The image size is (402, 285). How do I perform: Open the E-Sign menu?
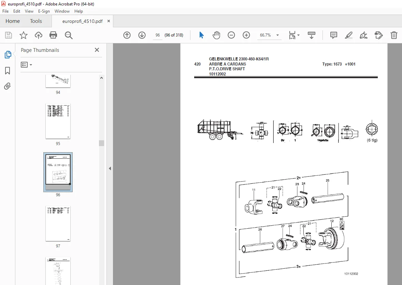pos(44,11)
